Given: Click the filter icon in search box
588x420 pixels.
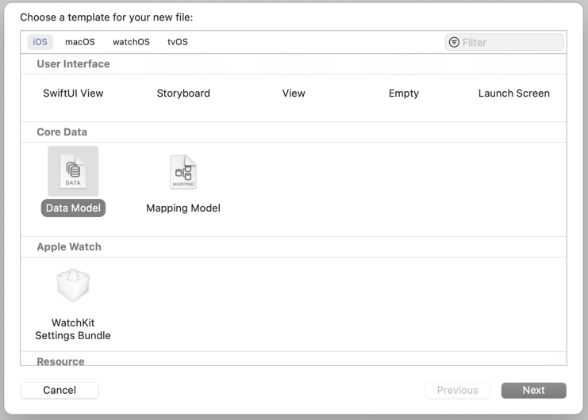Looking at the screenshot, I should (454, 42).
